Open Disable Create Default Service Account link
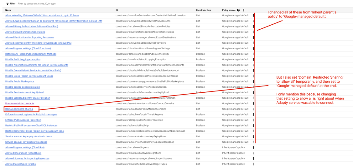Image resolution: width=353 pixels, height=167 pixels. pos(33,70)
